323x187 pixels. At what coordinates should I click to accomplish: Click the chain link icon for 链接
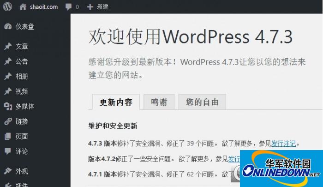pos(8,121)
